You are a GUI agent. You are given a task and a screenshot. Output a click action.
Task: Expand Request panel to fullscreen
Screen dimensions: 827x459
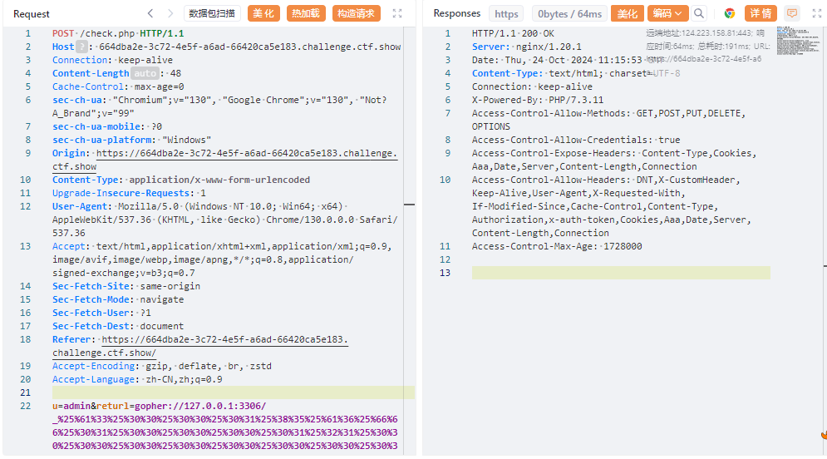(397, 13)
